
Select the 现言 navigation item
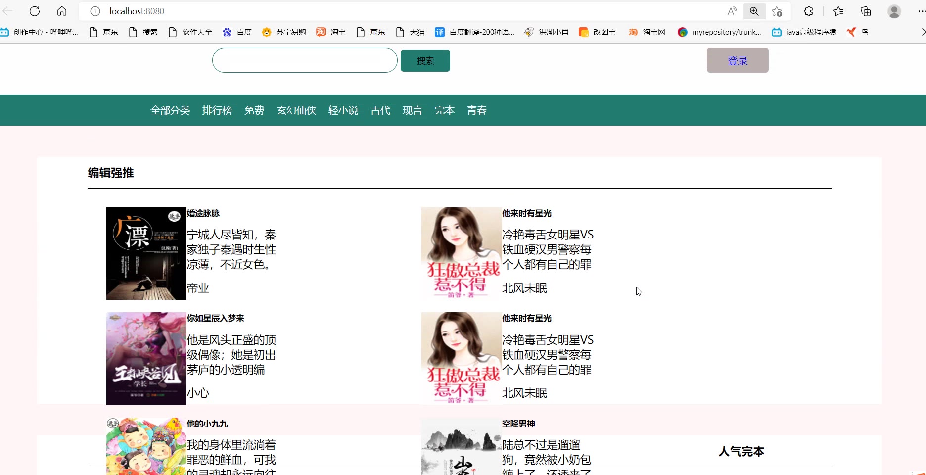pos(413,110)
